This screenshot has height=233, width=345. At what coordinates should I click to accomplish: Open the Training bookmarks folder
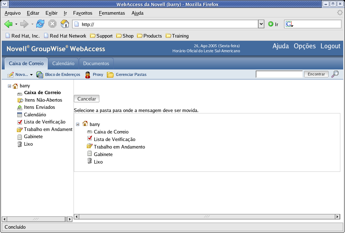177,36
